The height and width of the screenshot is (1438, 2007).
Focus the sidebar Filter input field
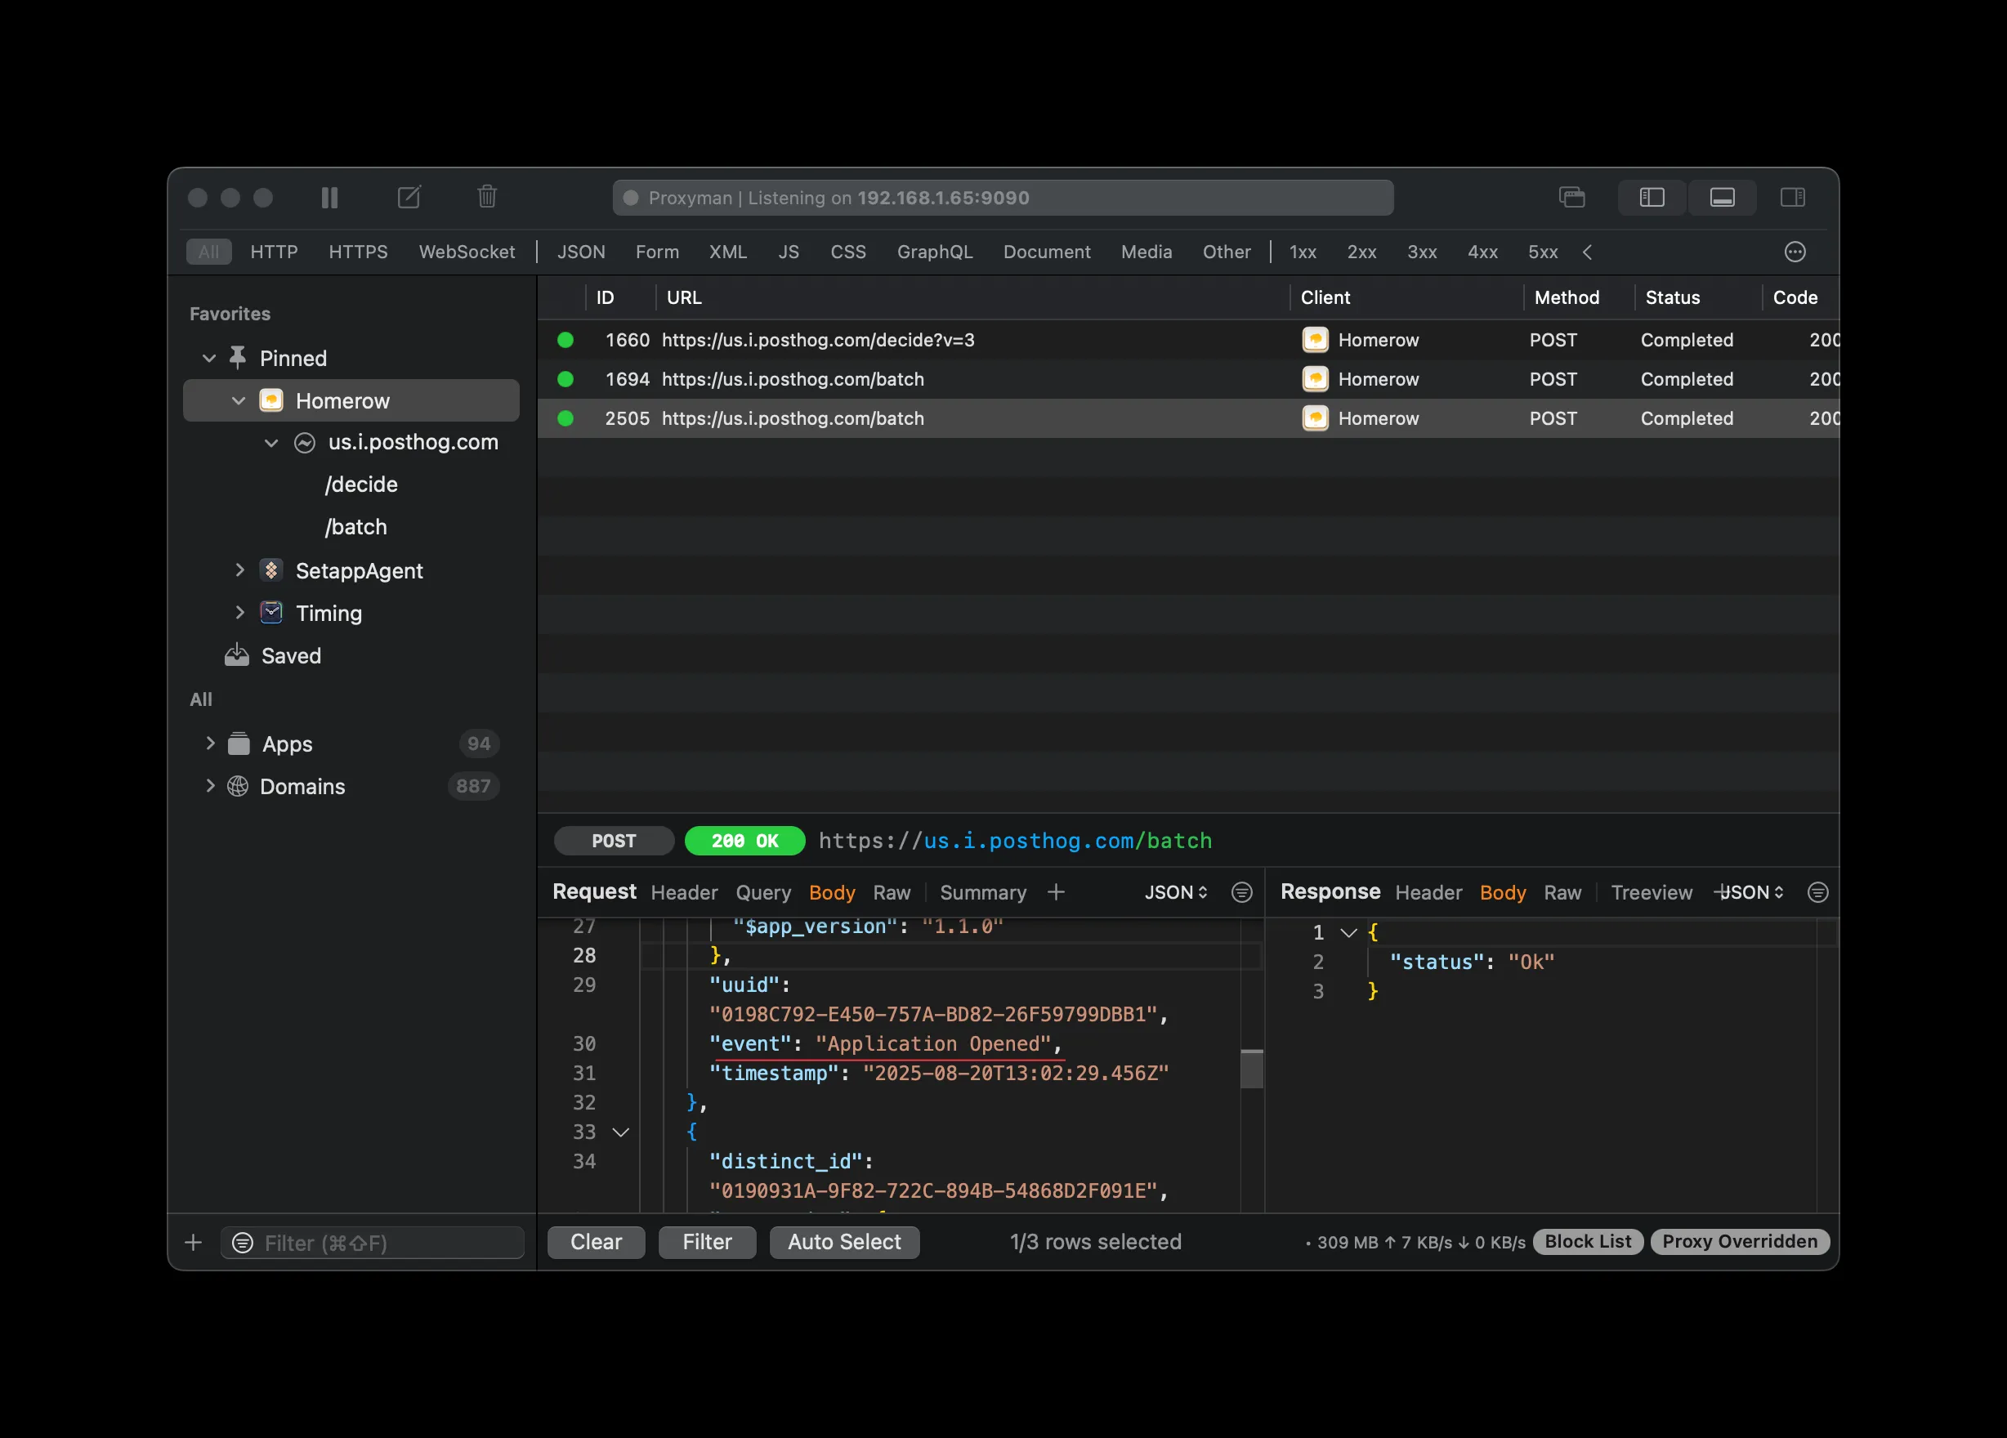(373, 1243)
